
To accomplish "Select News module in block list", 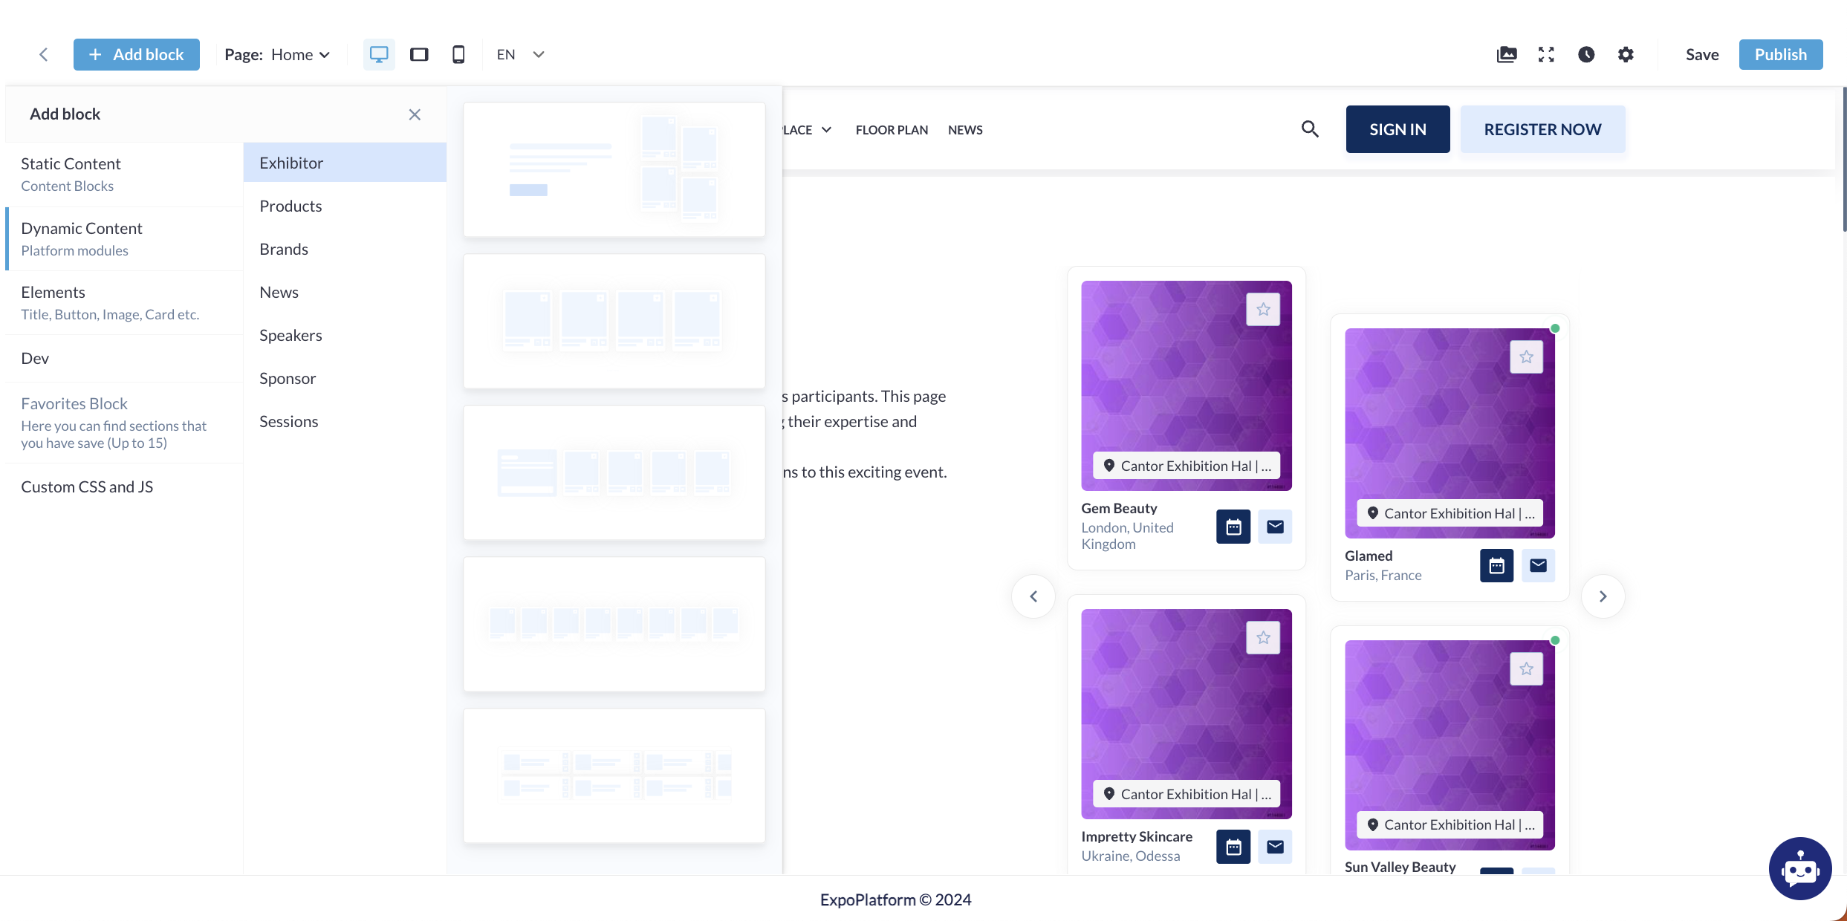I will [345, 292].
